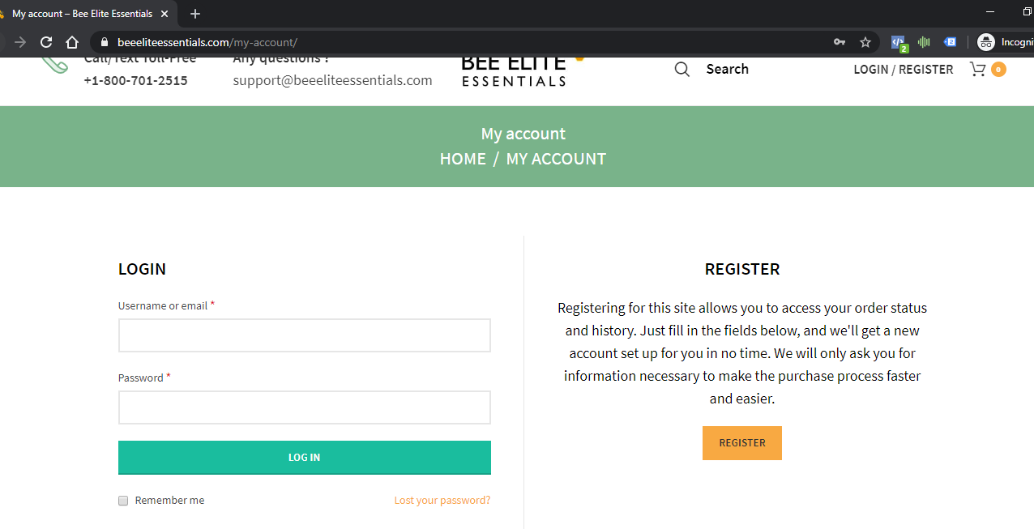Open a new browser tab
The height and width of the screenshot is (529, 1034).
point(194,14)
